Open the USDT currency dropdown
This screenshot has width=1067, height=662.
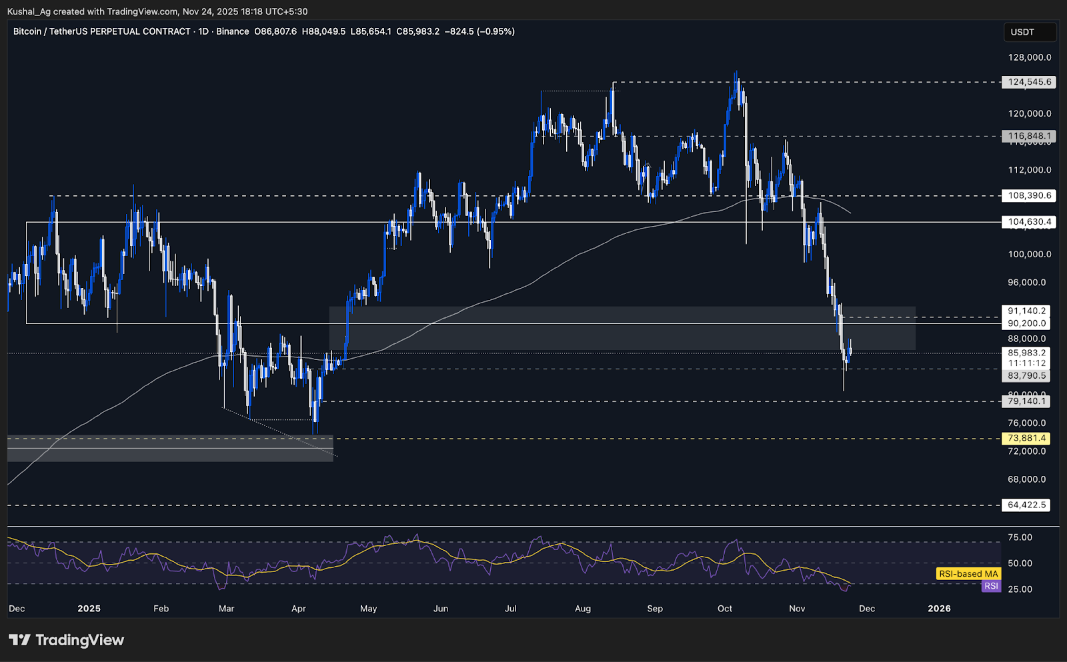point(1029,32)
